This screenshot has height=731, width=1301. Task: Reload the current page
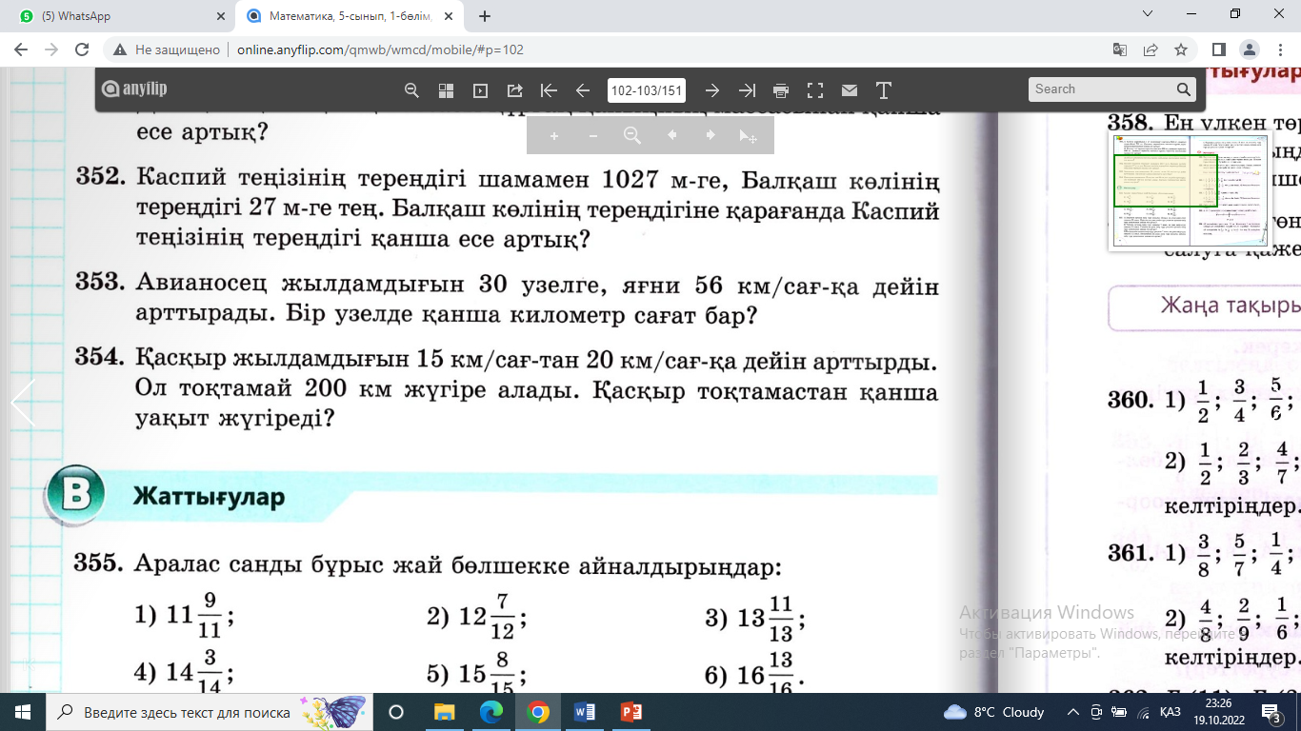click(x=82, y=49)
